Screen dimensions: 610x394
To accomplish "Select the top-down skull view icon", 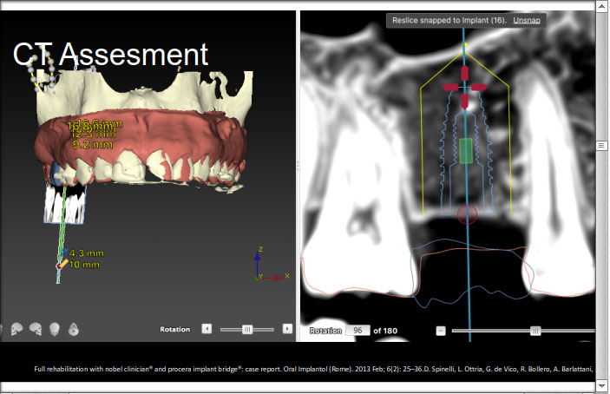I will click(x=74, y=330).
